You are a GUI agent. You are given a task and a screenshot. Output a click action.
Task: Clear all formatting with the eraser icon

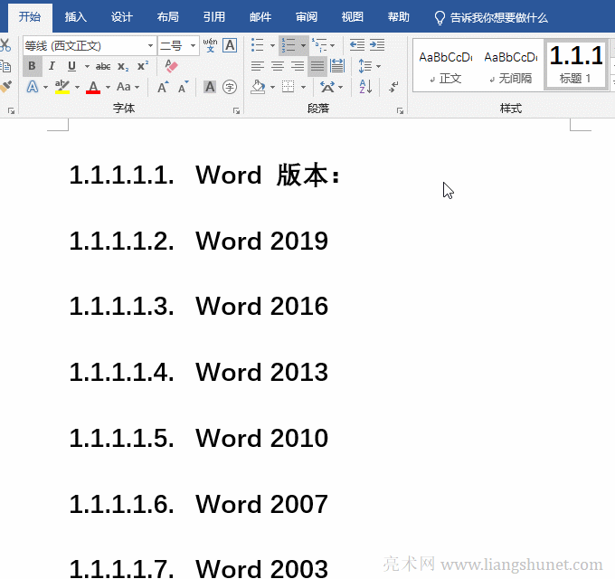coord(172,66)
